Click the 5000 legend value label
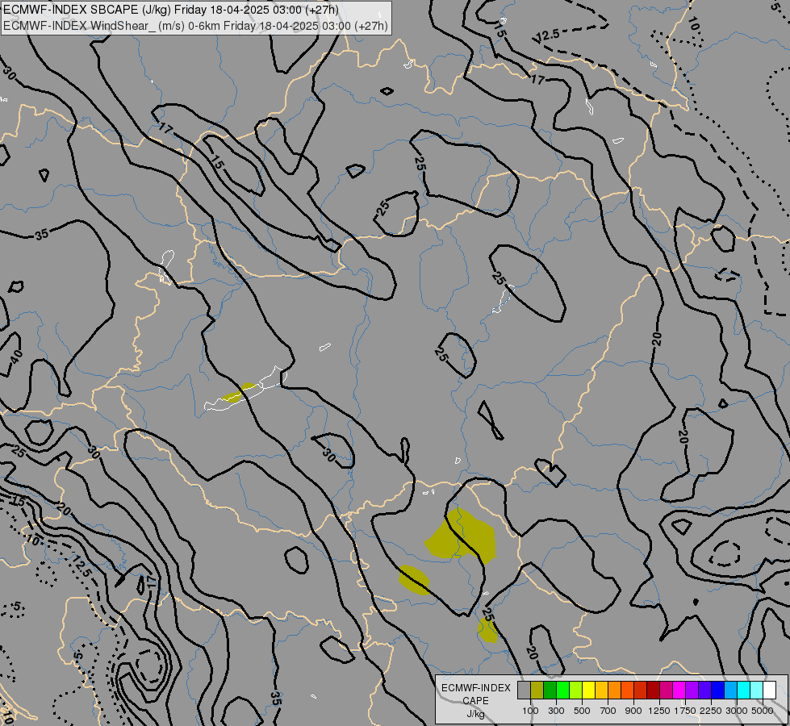The height and width of the screenshot is (726, 790). pos(763,711)
